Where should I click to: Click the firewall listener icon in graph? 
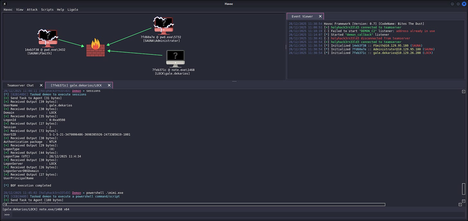tap(95, 48)
